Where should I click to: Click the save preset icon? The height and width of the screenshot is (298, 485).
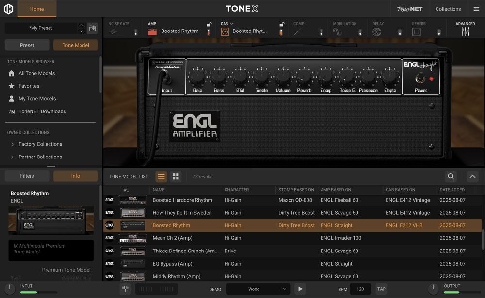point(93,28)
